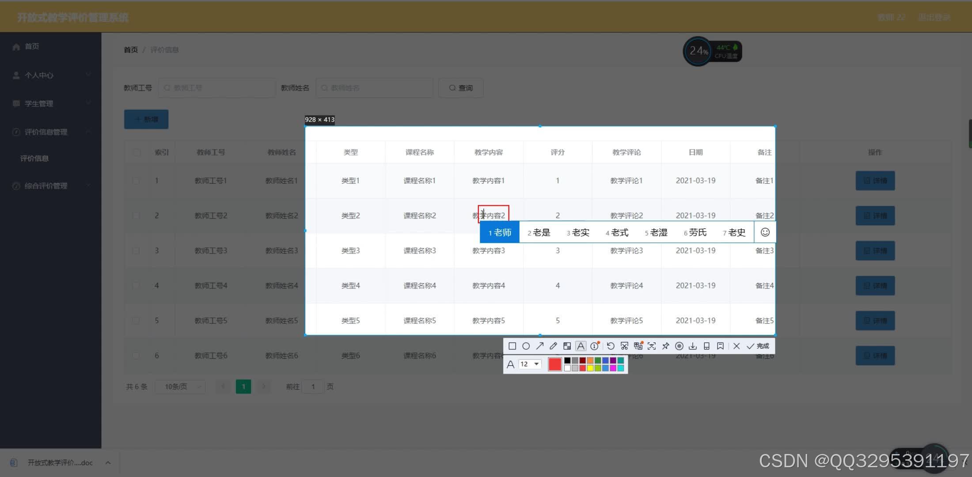Open 详情 for row 教师工号1
The image size is (972, 477).
(875, 181)
